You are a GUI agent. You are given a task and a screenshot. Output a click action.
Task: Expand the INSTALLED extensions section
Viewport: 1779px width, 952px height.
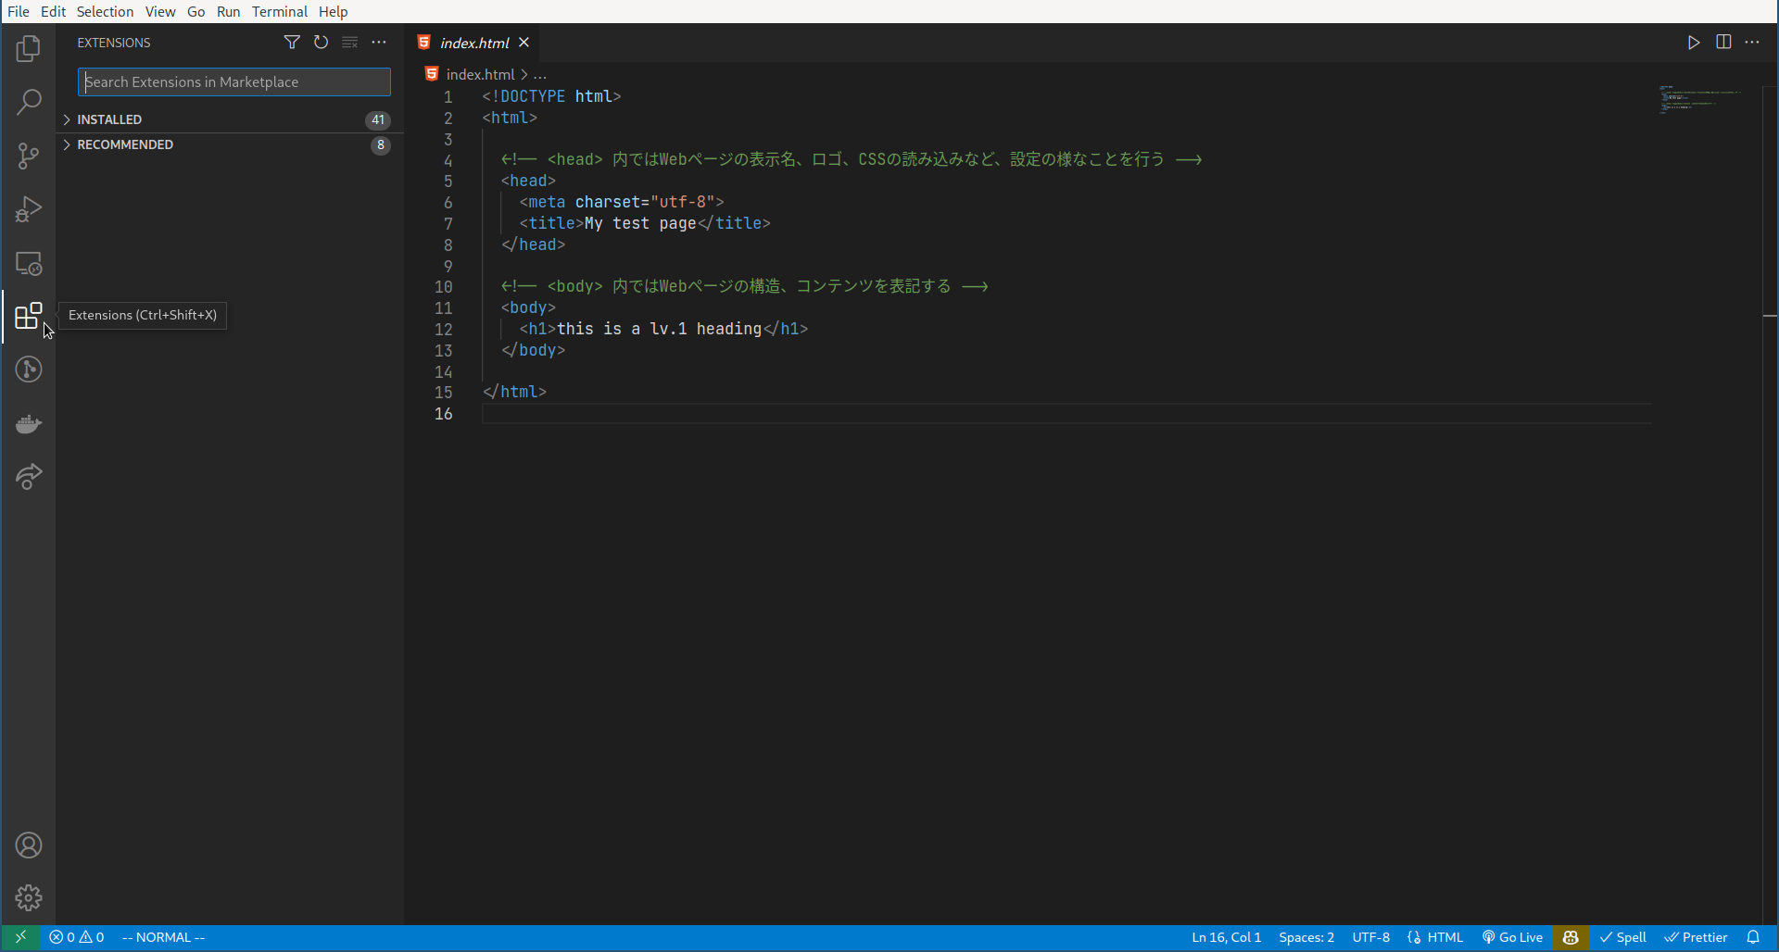[109, 119]
